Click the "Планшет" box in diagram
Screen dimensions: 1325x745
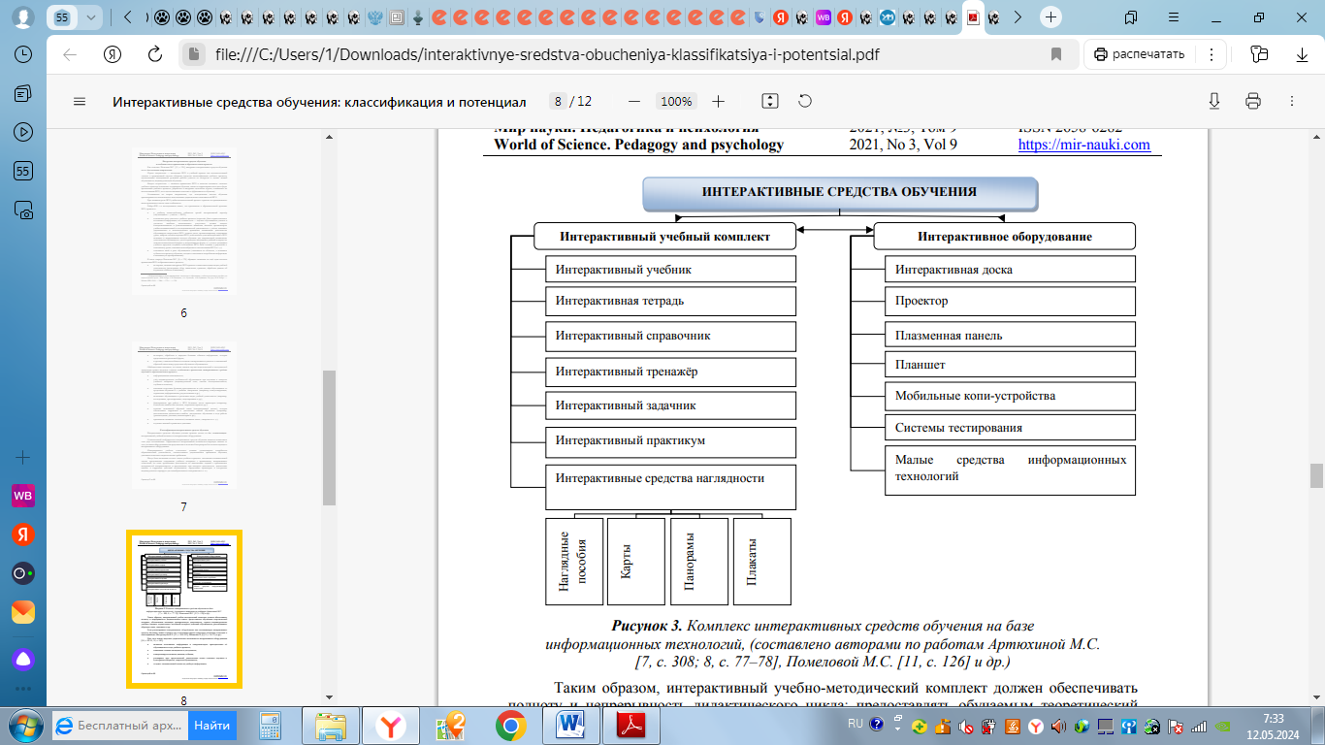pyautogui.click(x=1010, y=364)
